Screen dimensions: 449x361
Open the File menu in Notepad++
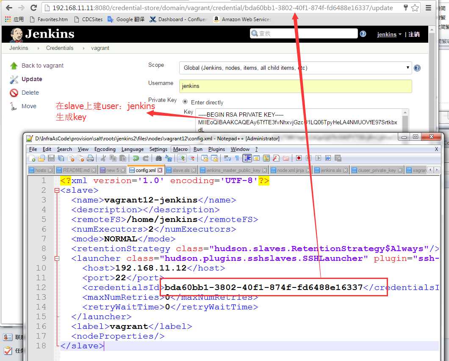click(x=33, y=149)
